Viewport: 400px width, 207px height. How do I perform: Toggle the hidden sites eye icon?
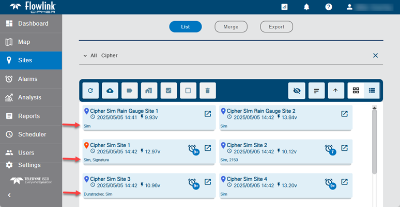click(x=297, y=91)
